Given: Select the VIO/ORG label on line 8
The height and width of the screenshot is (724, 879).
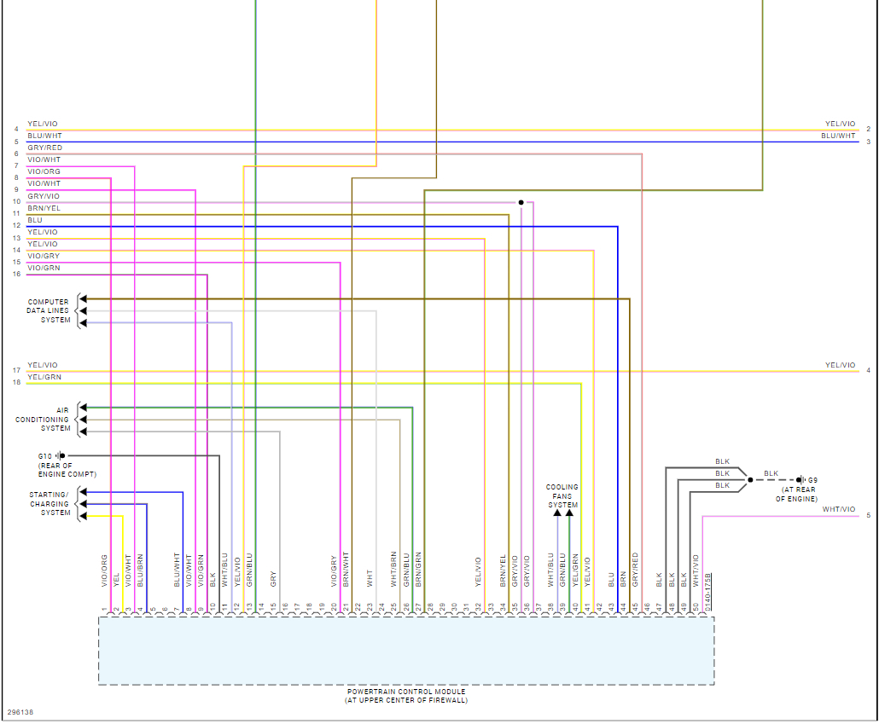Looking at the screenshot, I should tap(44, 172).
